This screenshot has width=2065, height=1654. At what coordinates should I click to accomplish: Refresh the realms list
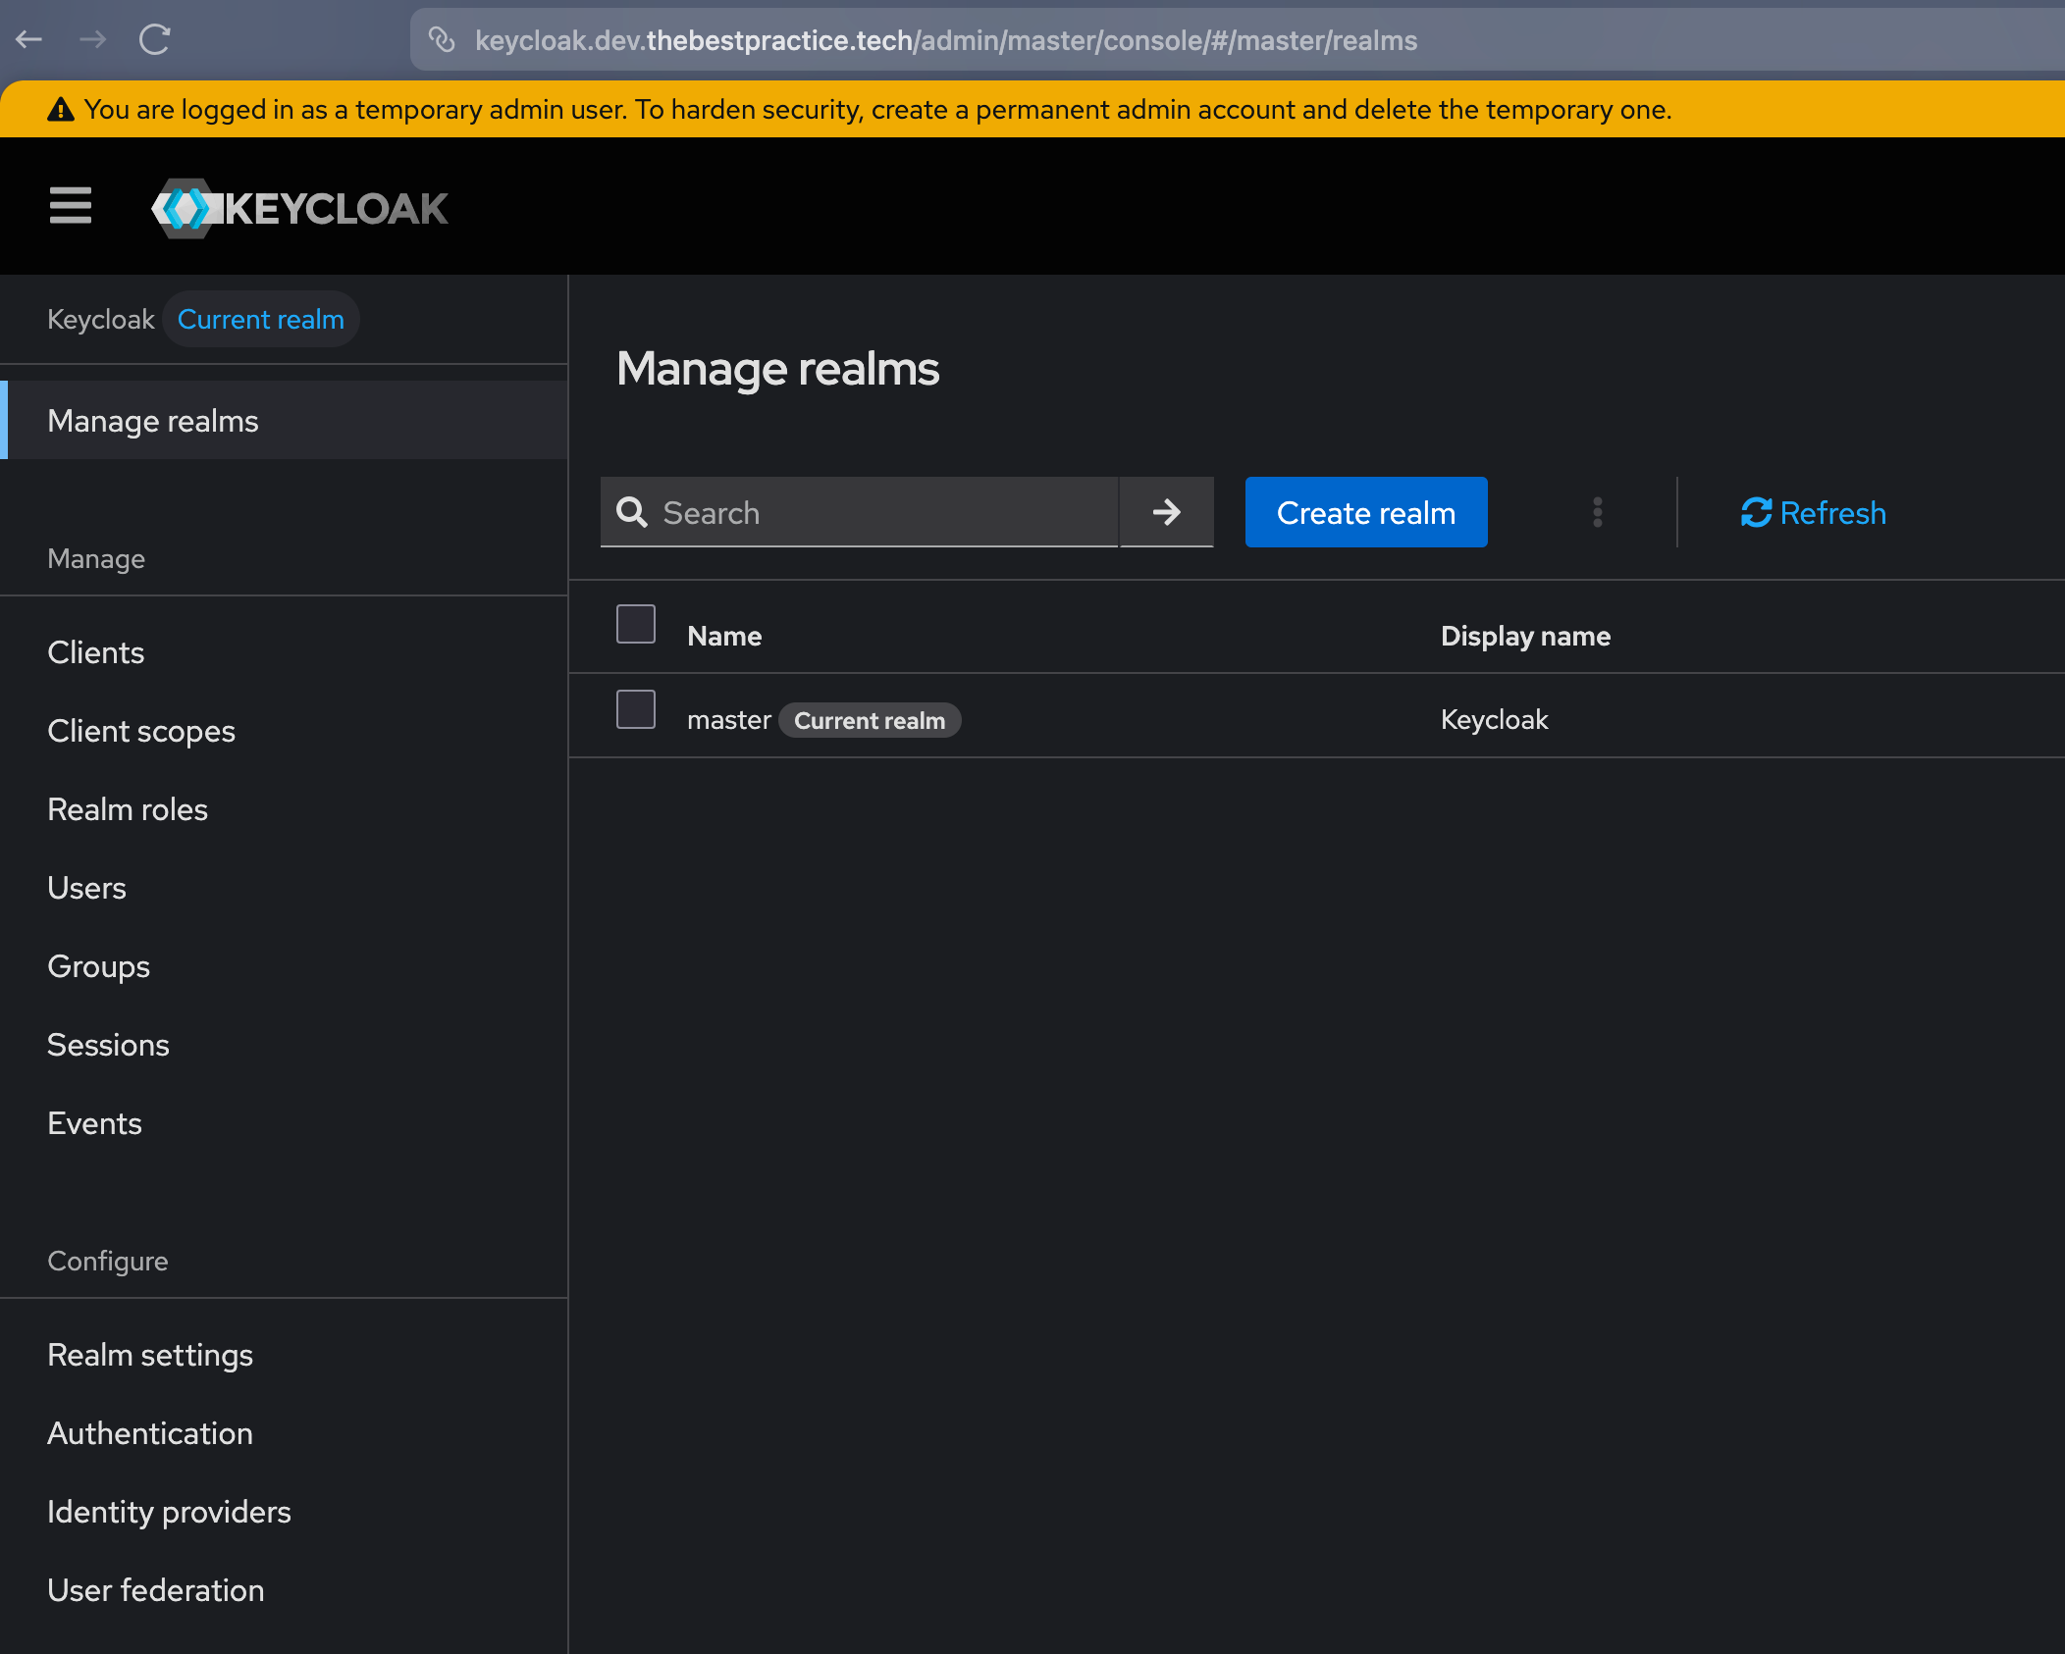(1813, 512)
